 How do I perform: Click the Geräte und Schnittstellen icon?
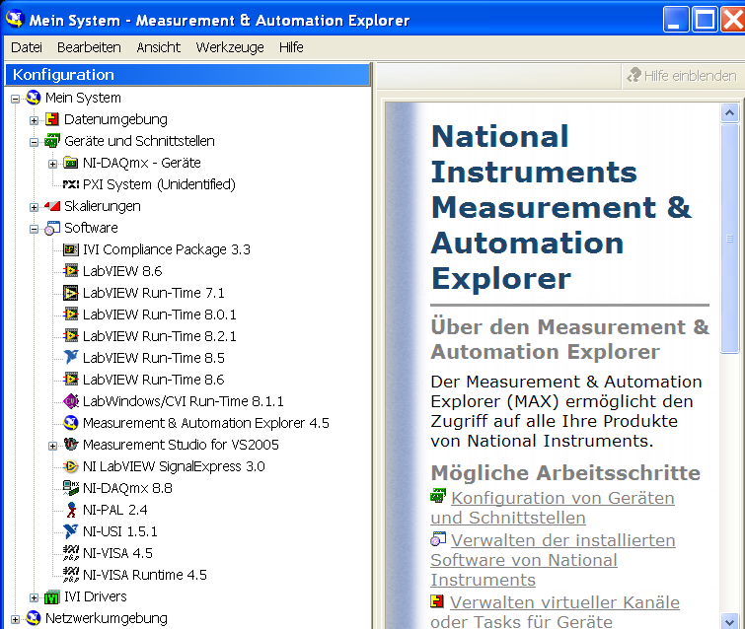(x=51, y=141)
